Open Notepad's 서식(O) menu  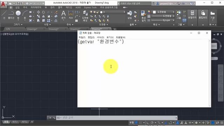(100, 37)
